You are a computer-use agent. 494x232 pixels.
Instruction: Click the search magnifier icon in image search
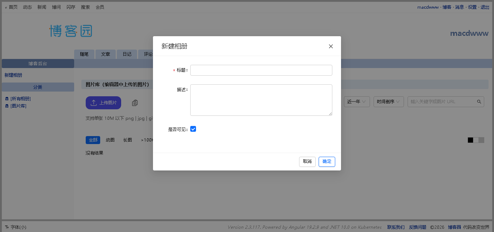tap(479, 102)
